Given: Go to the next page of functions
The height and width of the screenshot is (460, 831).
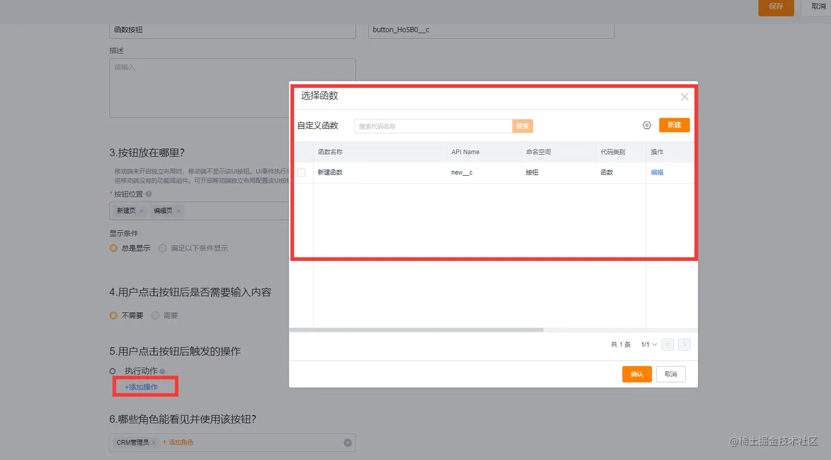Looking at the screenshot, I should click(x=684, y=345).
